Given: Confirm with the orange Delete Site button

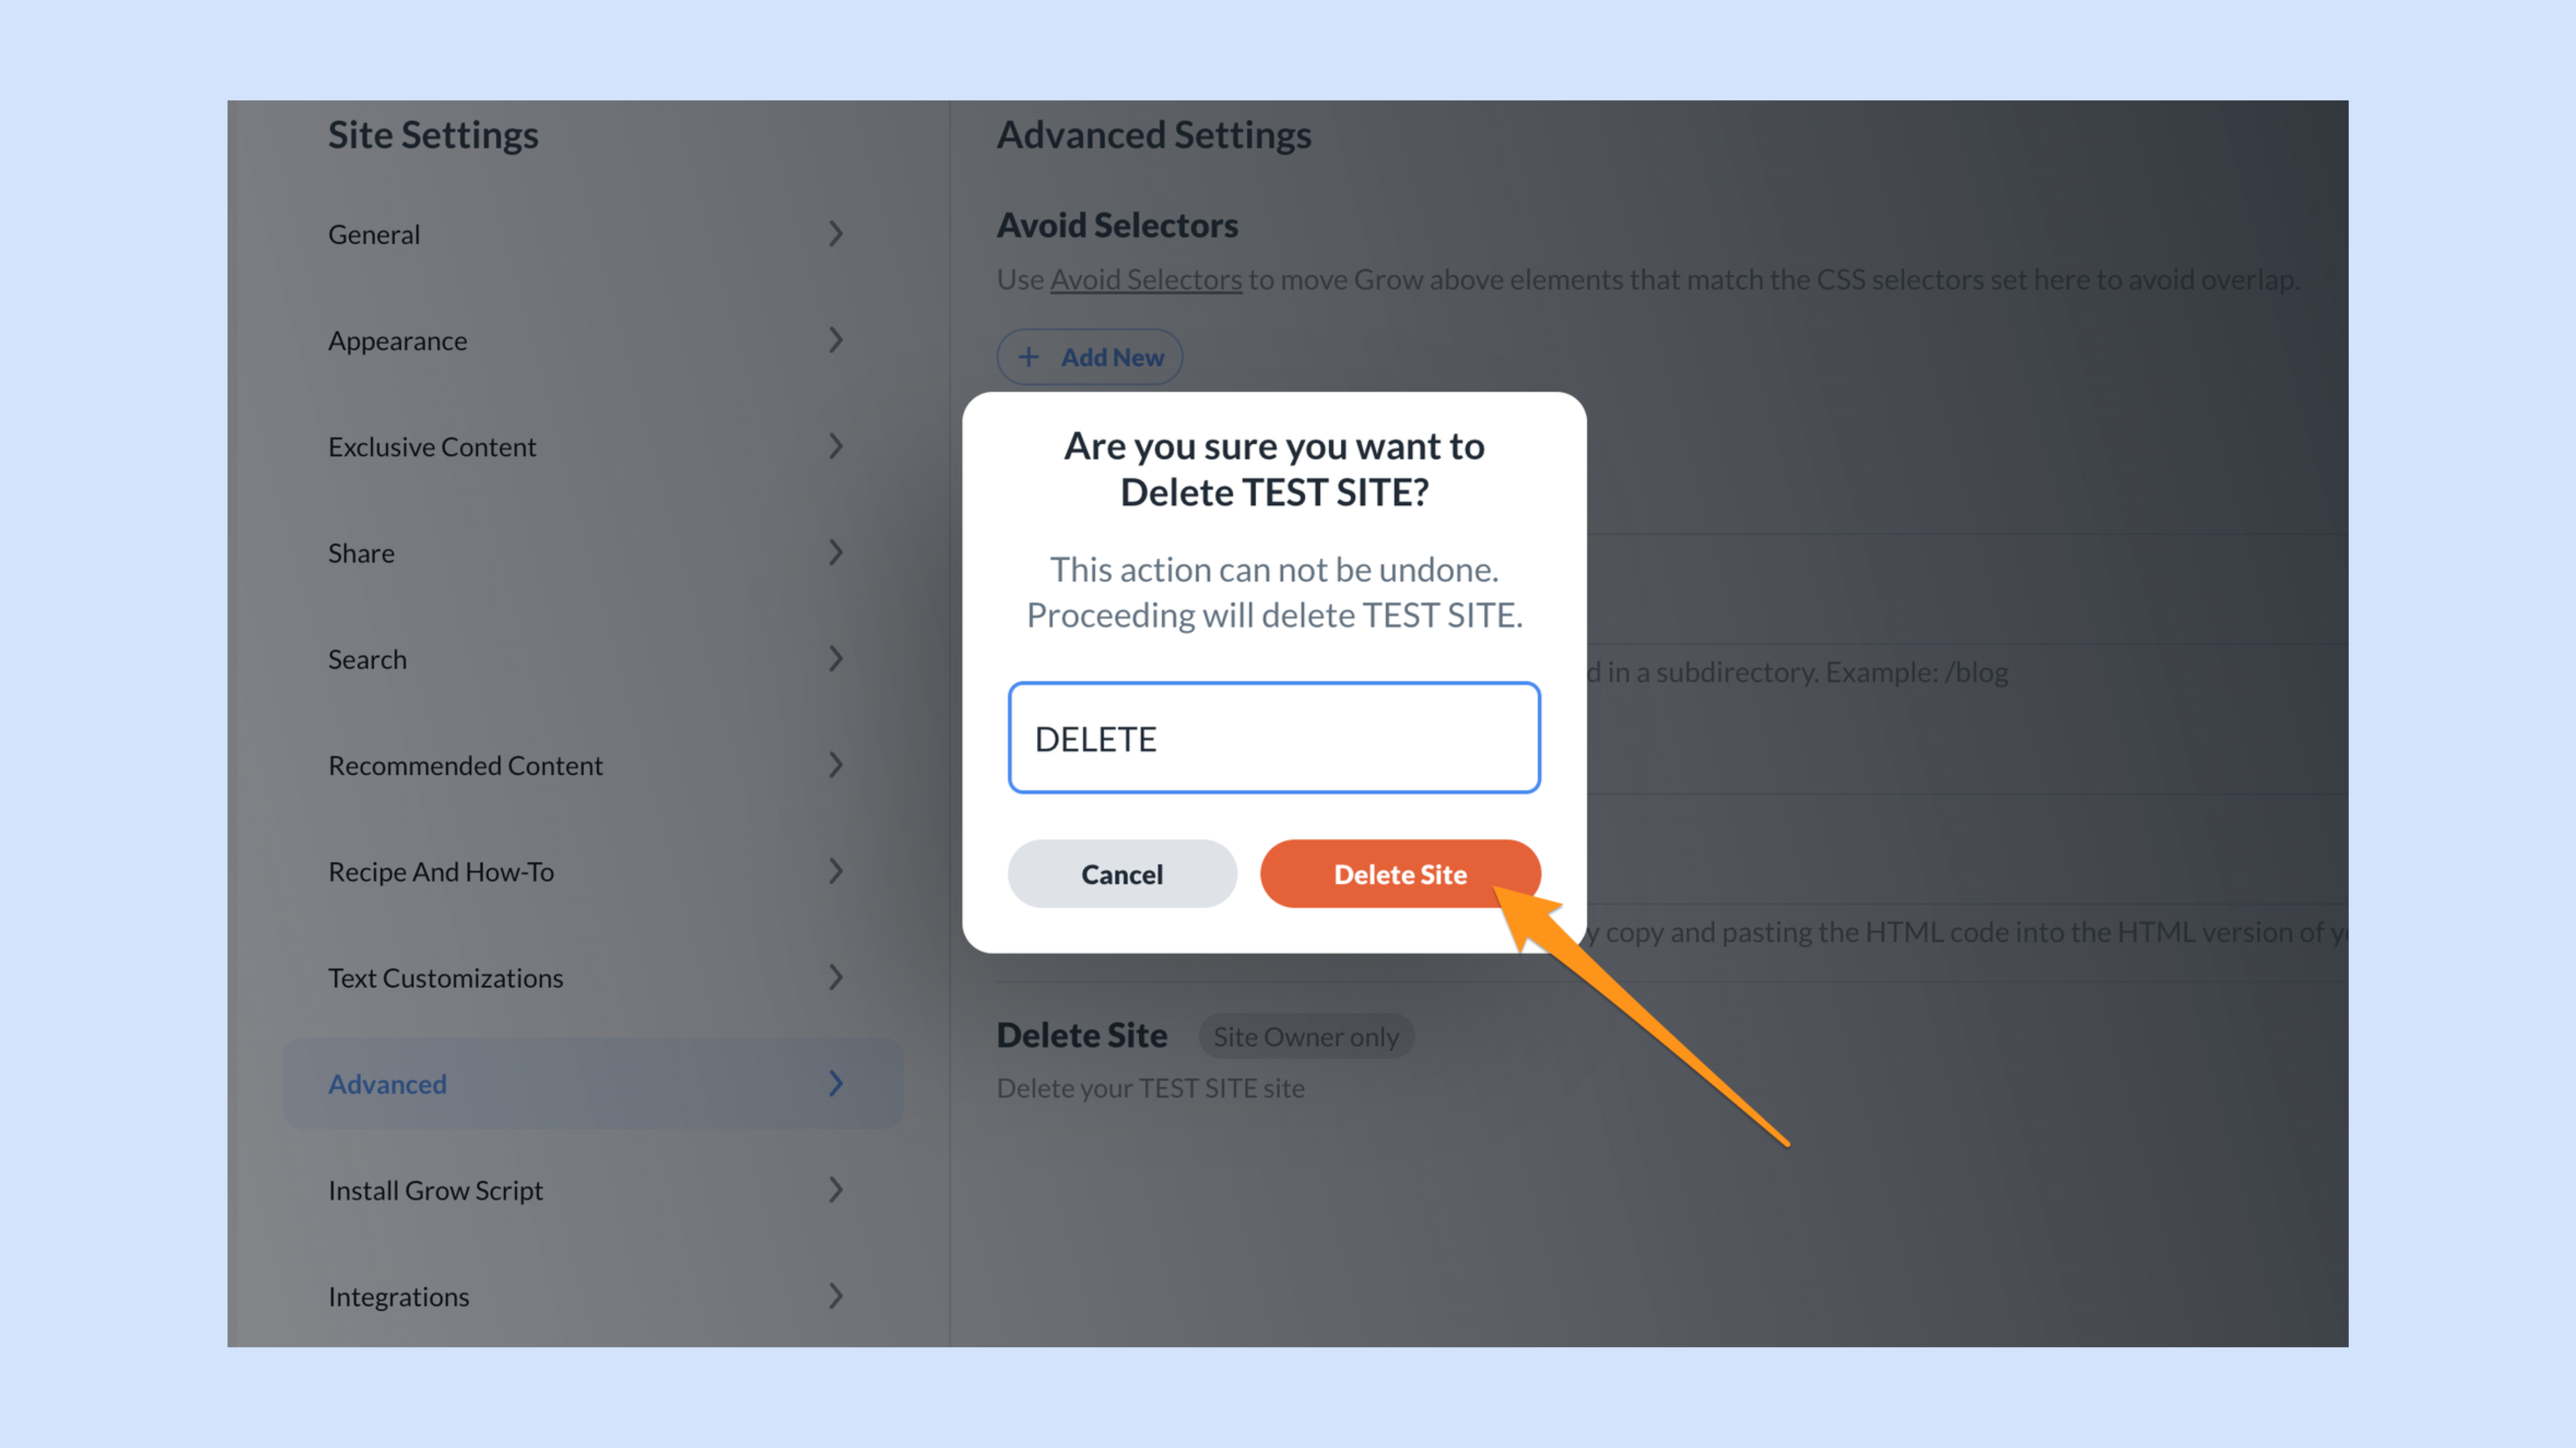Looking at the screenshot, I should tap(1400, 874).
